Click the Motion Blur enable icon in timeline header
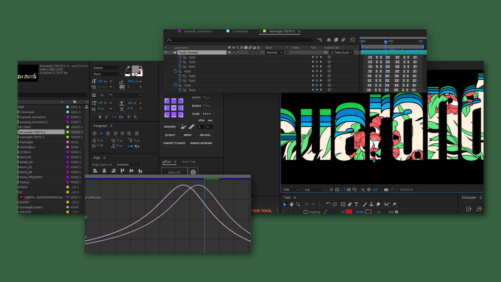This screenshot has width=501, height=282. click(x=343, y=40)
